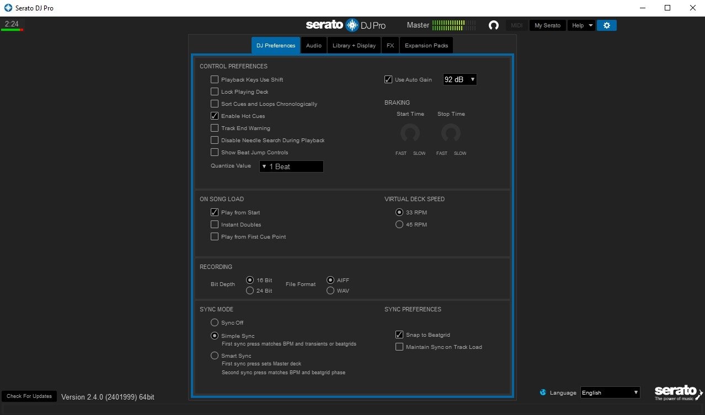Select 45 RPM virtual deck speed
Image resolution: width=705 pixels, height=415 pixels.
399,224
